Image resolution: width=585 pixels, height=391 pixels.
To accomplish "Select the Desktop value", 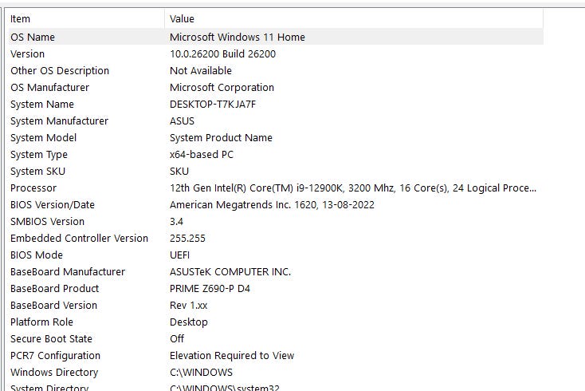I will tap(189, 322).
